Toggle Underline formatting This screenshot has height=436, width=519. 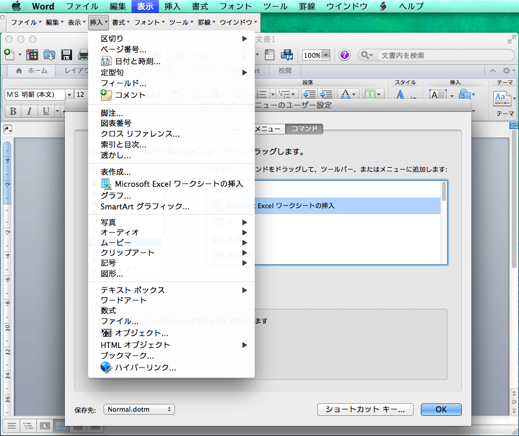[46, 111]
